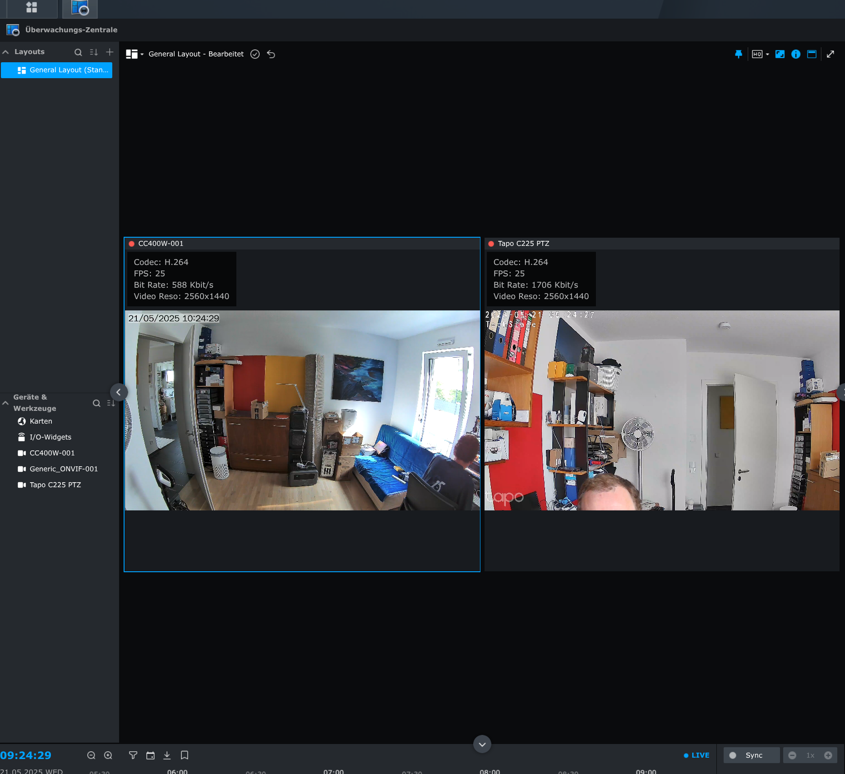Image resolution: width=845 pixels, height=774 pixels.
Task: Search layouts with the magnifier icon
Action: (x=78, y=52)
